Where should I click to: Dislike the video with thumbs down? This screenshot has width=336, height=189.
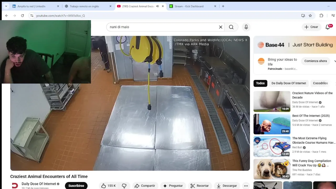point(124,186)
